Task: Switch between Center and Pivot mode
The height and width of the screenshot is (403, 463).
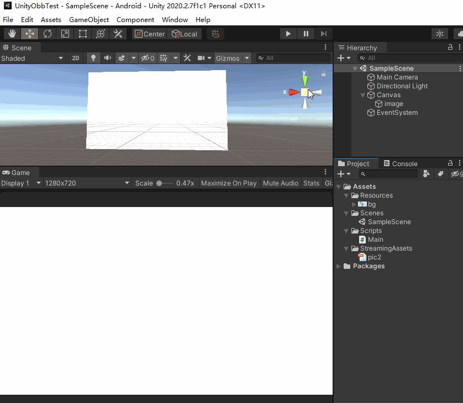Action: 149,33
